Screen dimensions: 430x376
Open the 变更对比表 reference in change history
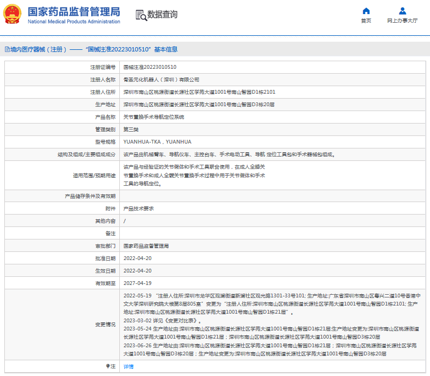coord(182,321)
